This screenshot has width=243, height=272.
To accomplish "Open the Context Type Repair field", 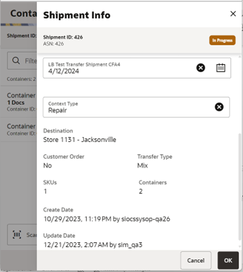I will 136,107.
